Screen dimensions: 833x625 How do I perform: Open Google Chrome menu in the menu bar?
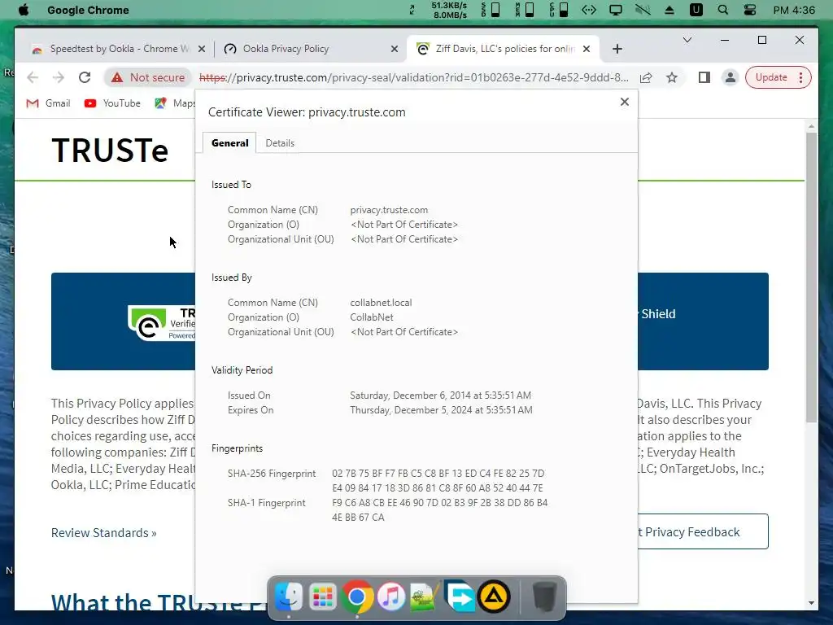point(88,10)
